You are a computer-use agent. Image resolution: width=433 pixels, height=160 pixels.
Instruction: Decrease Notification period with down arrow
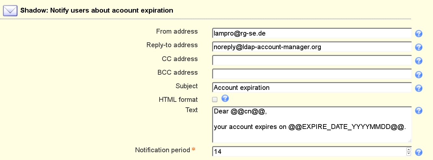[408, 153]
